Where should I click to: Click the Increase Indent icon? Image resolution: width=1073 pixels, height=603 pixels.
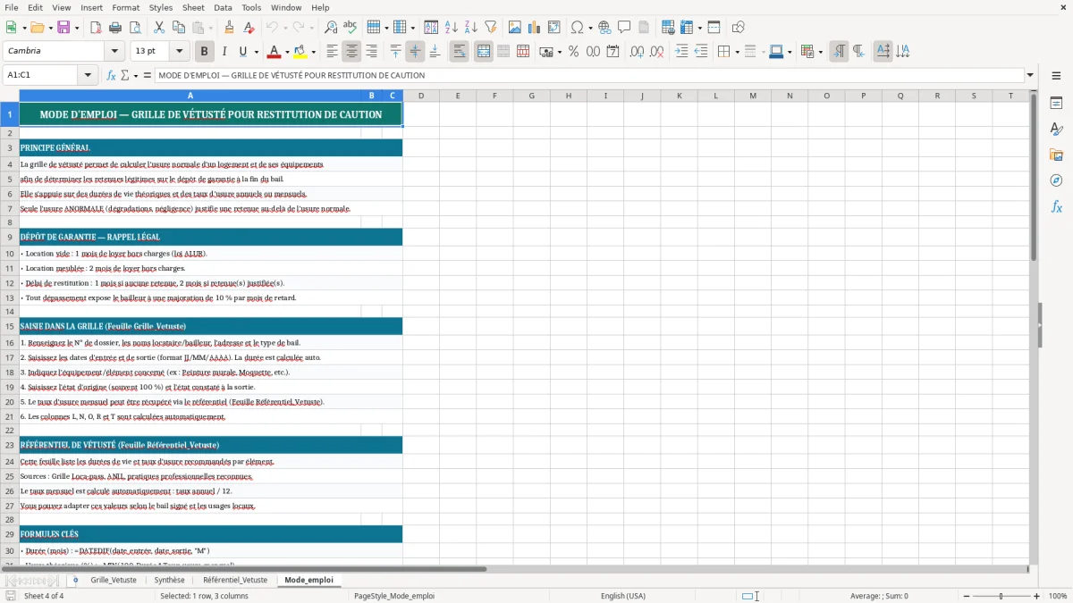tap(681, 52)
